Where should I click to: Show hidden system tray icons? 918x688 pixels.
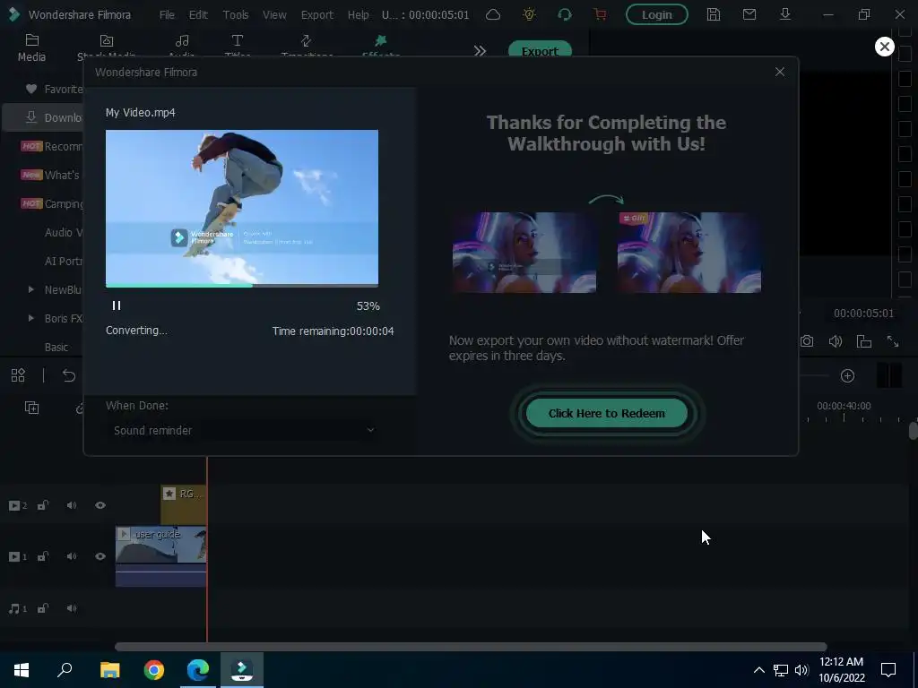pos(758,670)
